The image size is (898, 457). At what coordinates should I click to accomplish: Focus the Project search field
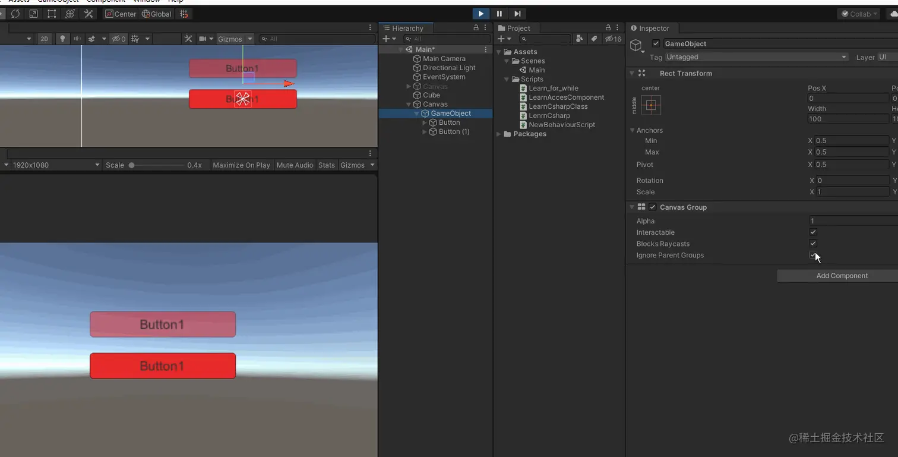pyautogui.click(x=544, y=39)
